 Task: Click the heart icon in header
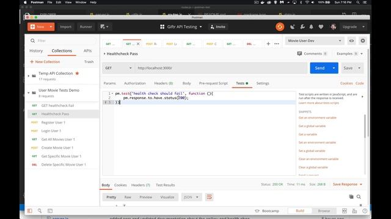coord(321,27)
